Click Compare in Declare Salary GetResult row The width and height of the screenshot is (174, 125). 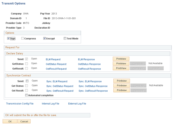point(138,68)
